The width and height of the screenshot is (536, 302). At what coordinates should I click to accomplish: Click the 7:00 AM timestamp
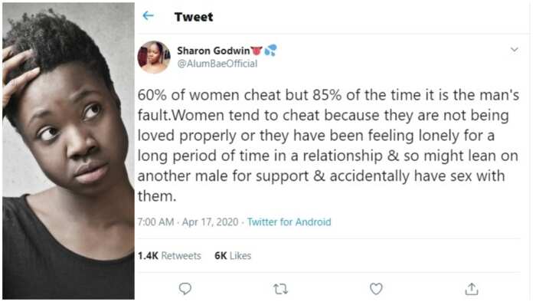[155, 222]
